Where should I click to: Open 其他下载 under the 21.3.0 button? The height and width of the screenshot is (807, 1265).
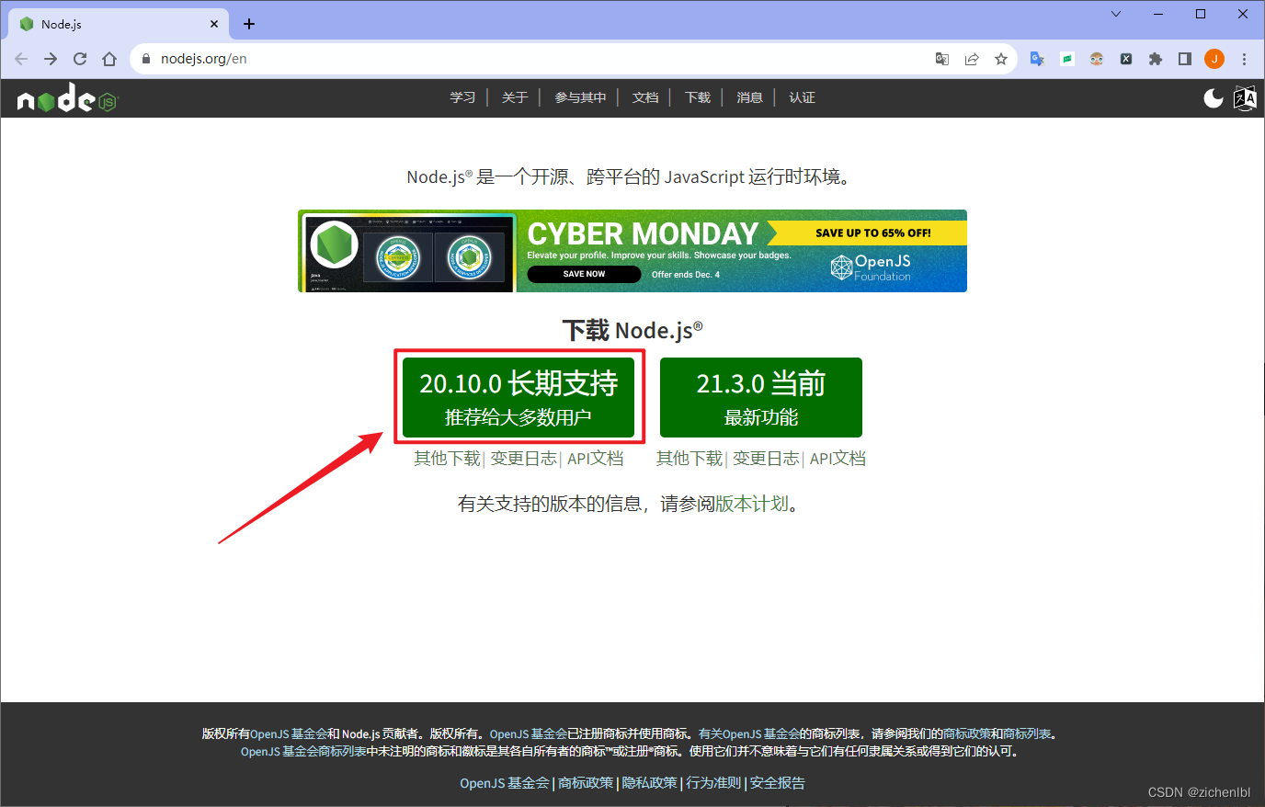(x=689, y=459)
